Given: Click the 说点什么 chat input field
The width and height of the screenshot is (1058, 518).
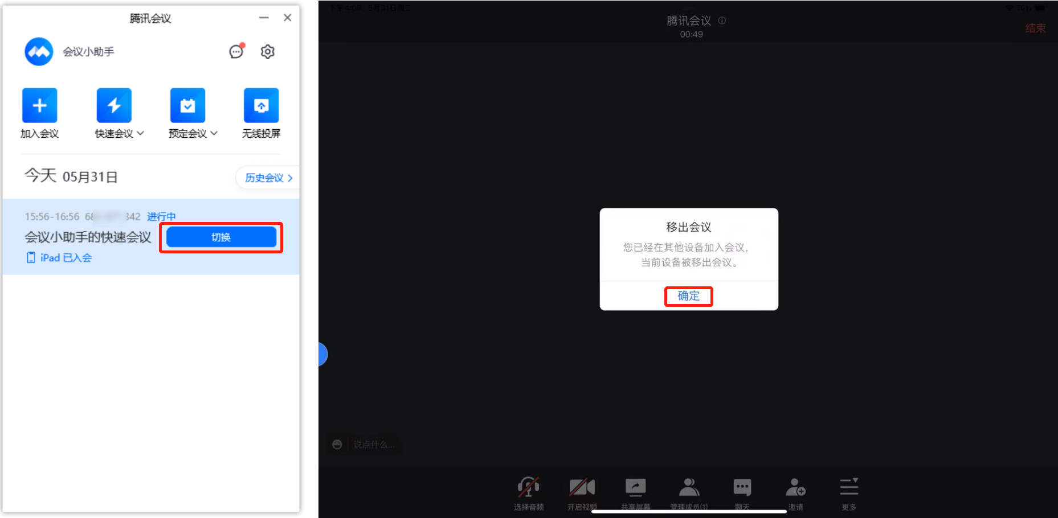Looking at the screenshot, I should pyautogui.click(x=374, y=445).
